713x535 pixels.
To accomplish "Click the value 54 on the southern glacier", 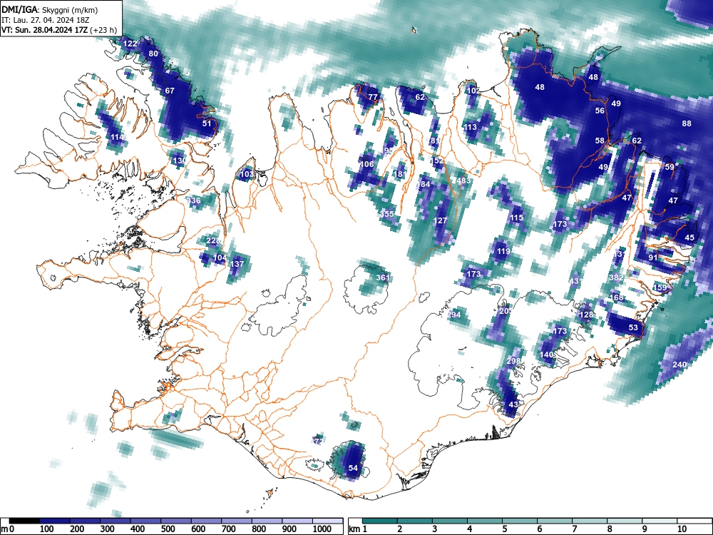I will (x=353, y=468).
